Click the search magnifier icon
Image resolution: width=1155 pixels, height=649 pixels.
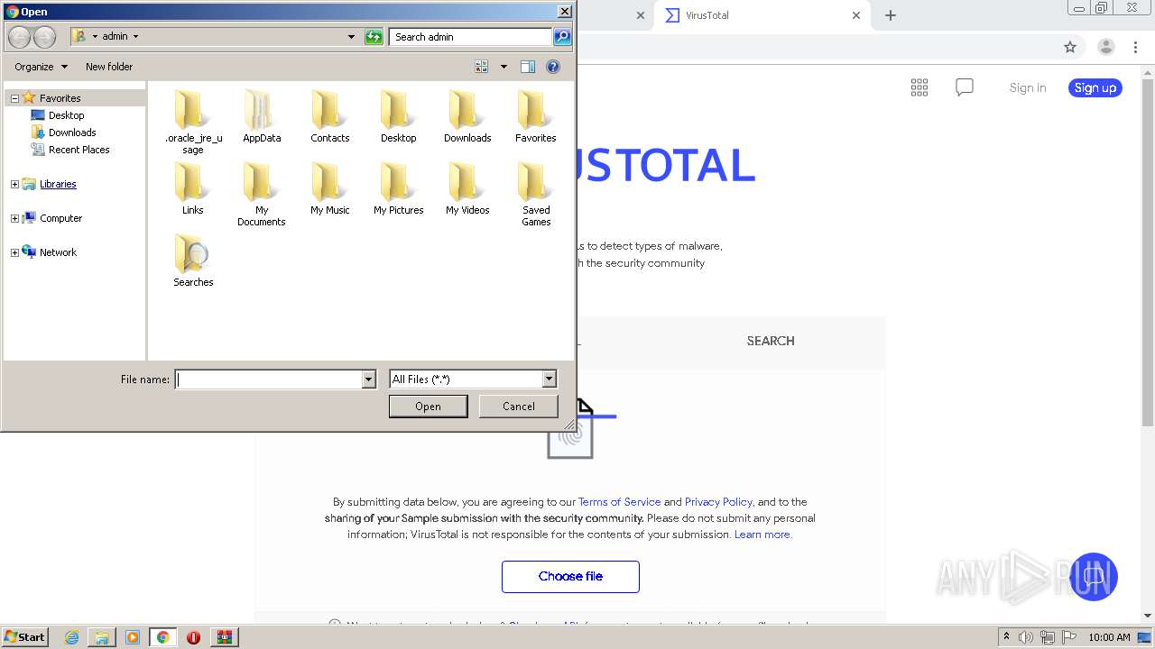point(562,37)
